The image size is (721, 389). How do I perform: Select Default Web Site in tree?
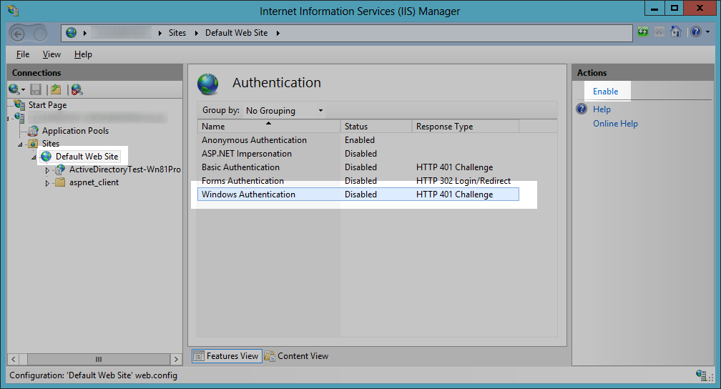(x=87, y=157)
